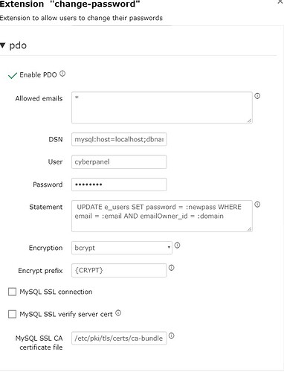284x372 pixels.
Task: Tick MySQL SSL verify server cert checkbox
Action: 13,314
